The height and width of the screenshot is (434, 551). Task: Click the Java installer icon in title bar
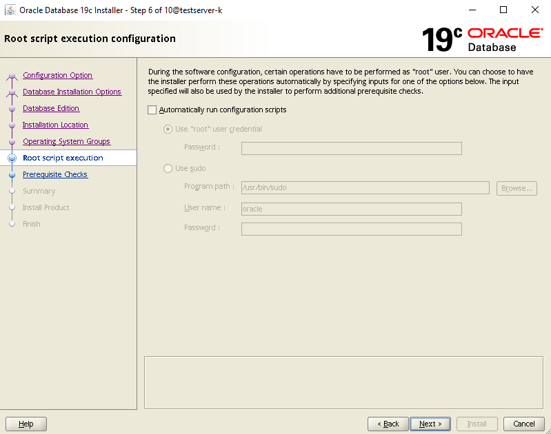[x=10, y=10]
